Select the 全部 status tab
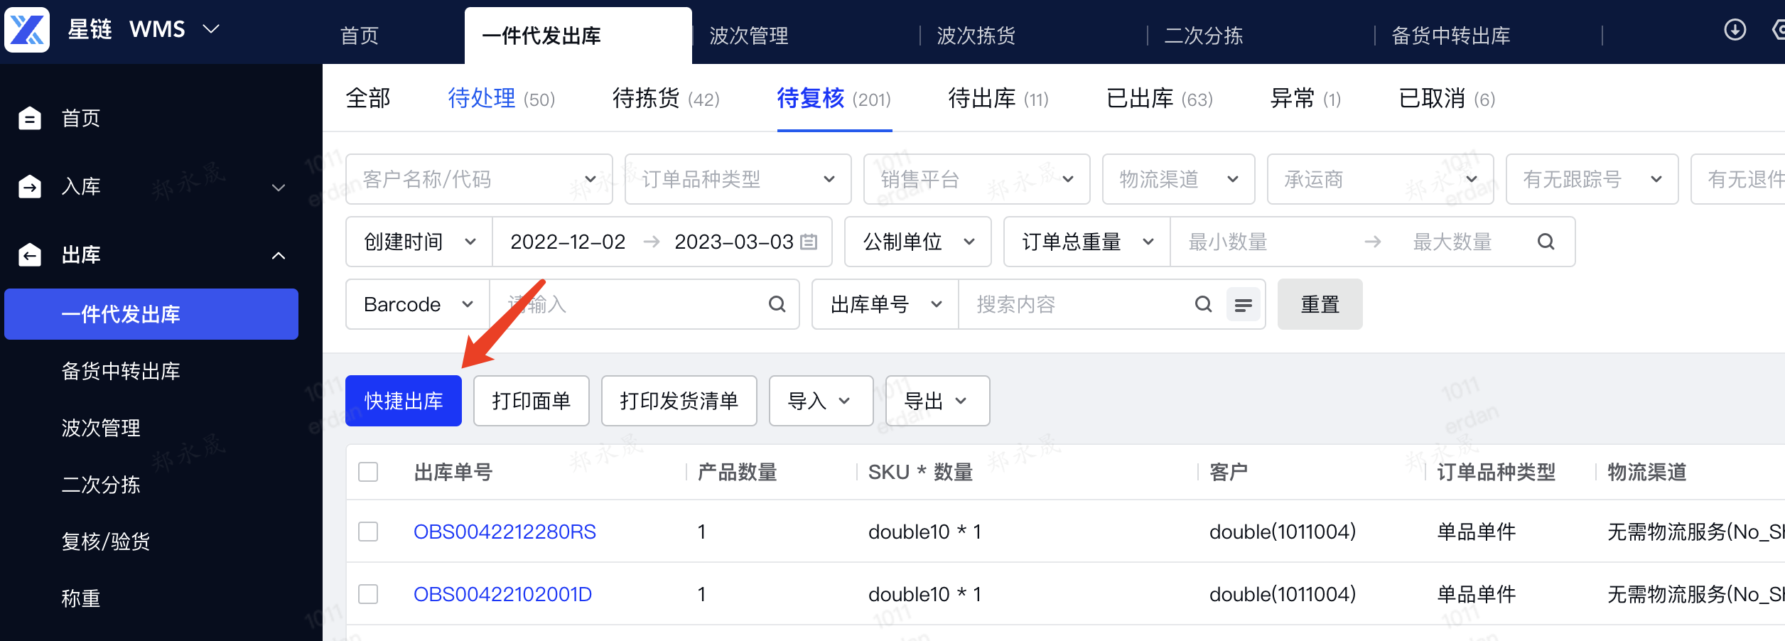The width and height of the screenshot is (1785, 641). click(368, 98)
